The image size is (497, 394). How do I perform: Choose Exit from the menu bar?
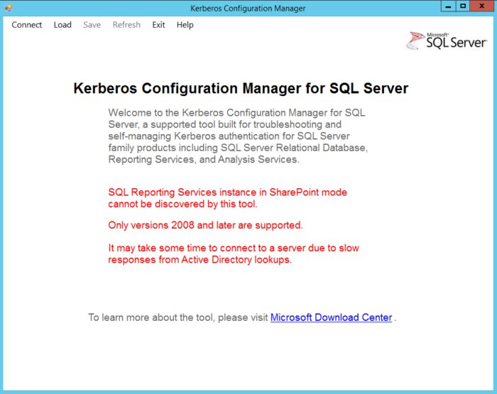pyautogui.click(x=158, y=25)
